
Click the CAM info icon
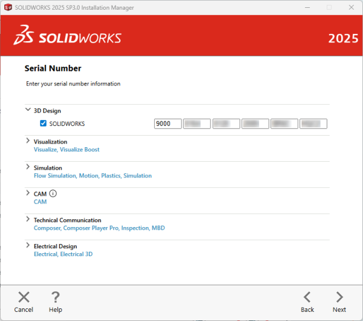[x=53, y=193]
